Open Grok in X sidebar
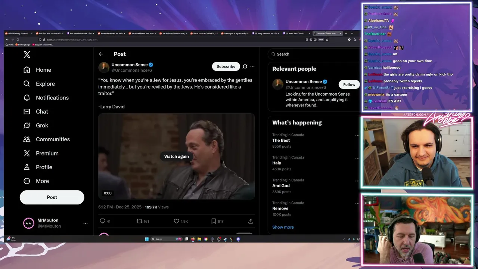Screen dimensions: 478x269 [35, 125]
